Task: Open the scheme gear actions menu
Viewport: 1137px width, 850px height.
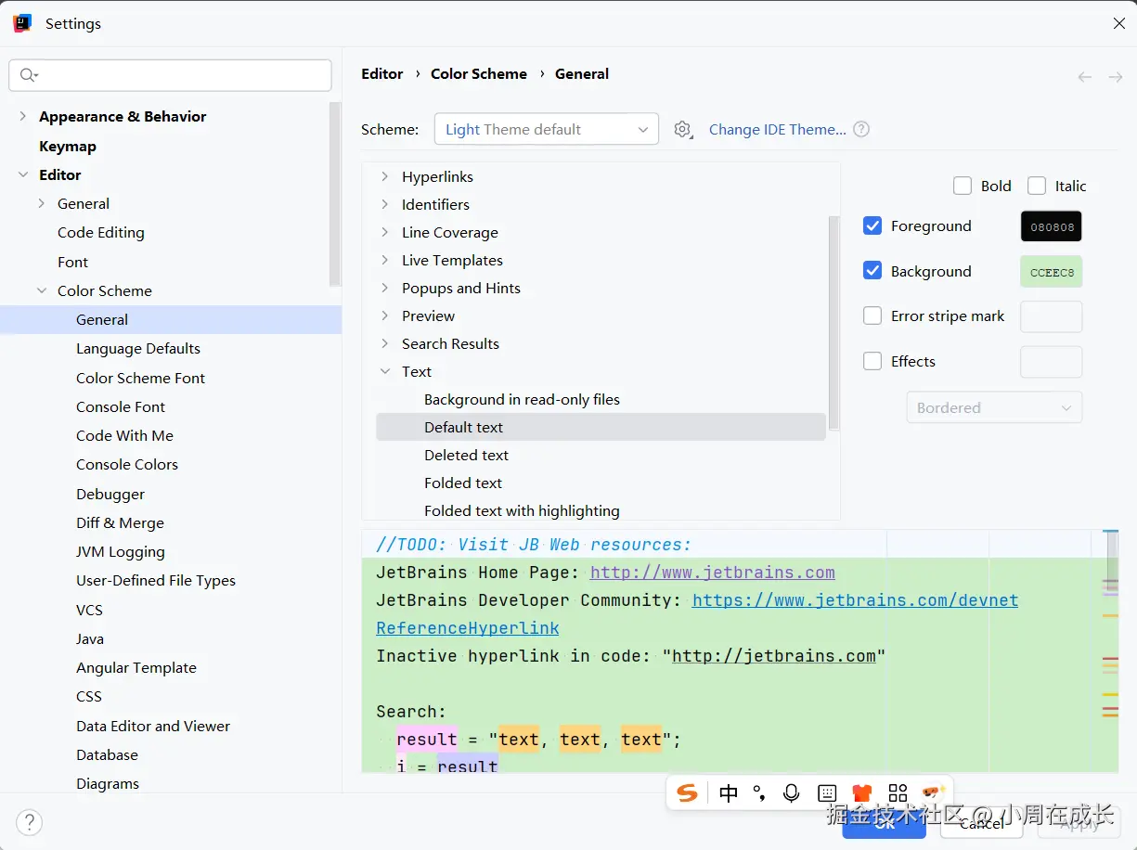Action: click(683, 130)
